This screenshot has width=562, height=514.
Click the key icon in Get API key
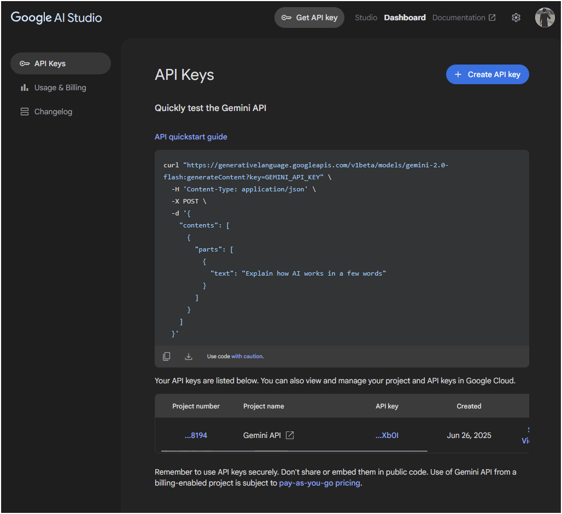pyautogui.click(x=286, y=17)
